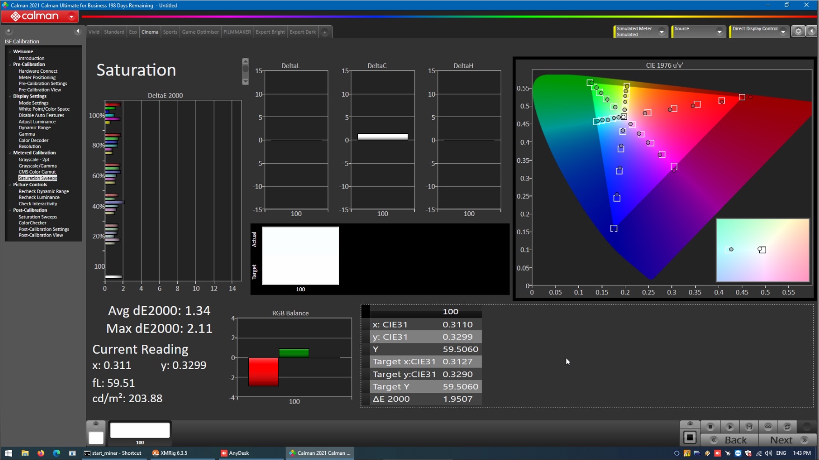Select the ColorChecker workflow step
819x460 pixels.
[x=32, y=223]
